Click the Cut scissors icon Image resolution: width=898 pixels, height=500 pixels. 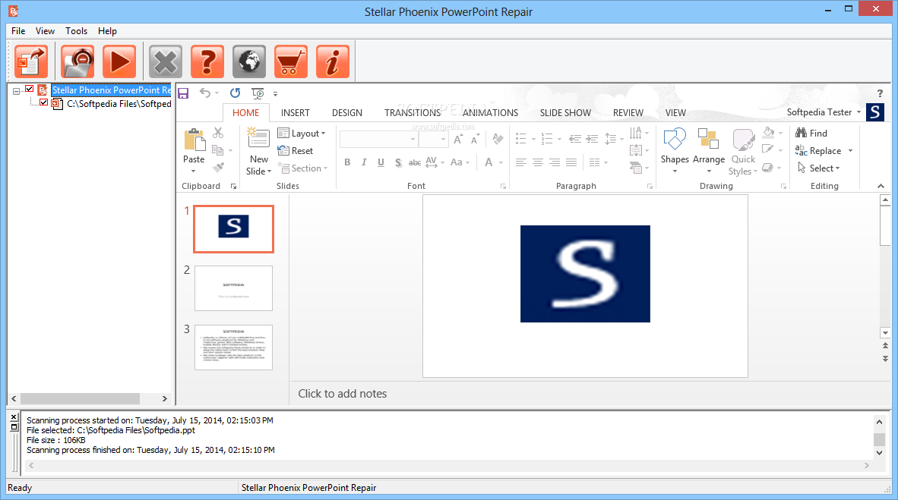(218, 133)
